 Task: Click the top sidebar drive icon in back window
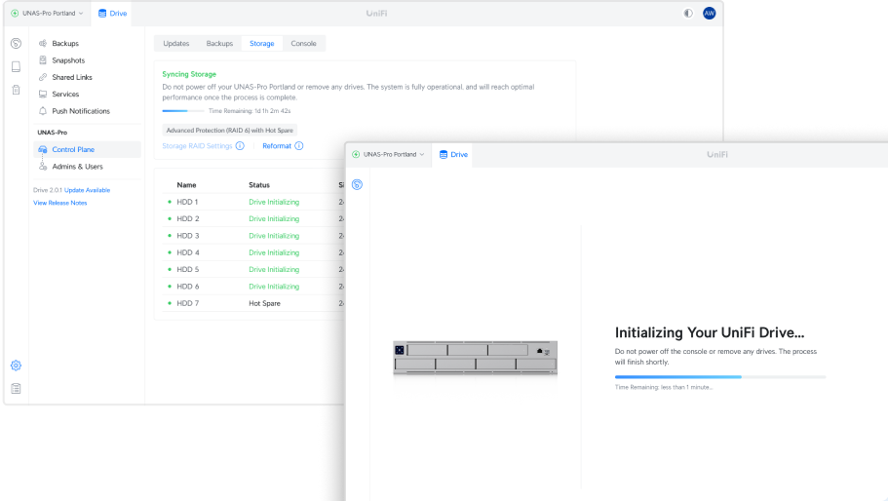pyautogui.click(x=16, y=43)
